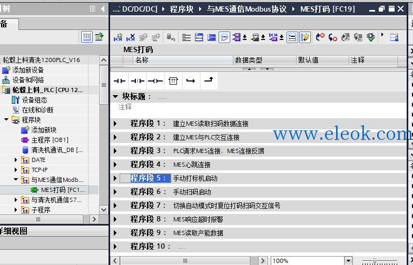Expand 程序段 1 network
The image size is (413, 265).
[115, 124]
